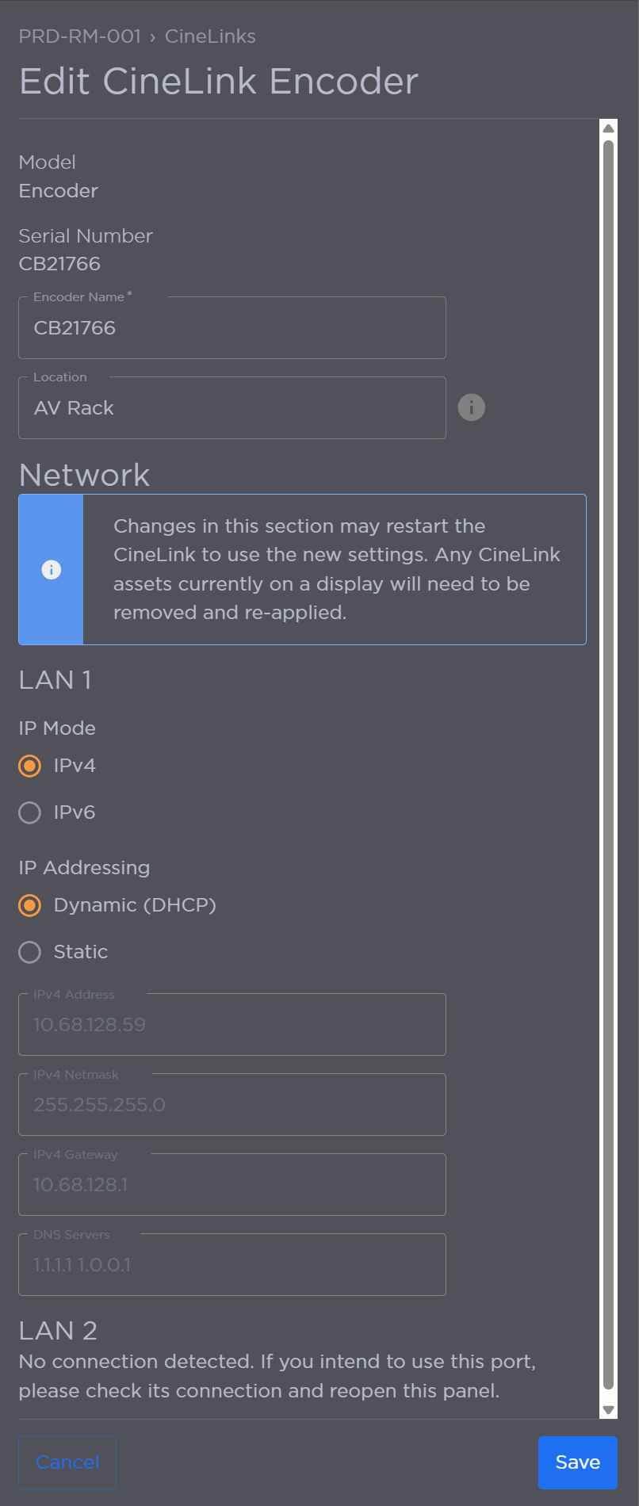Click the info icon next to Location field
This screenshot has height=1506, width=639.
tap(471, 407)
